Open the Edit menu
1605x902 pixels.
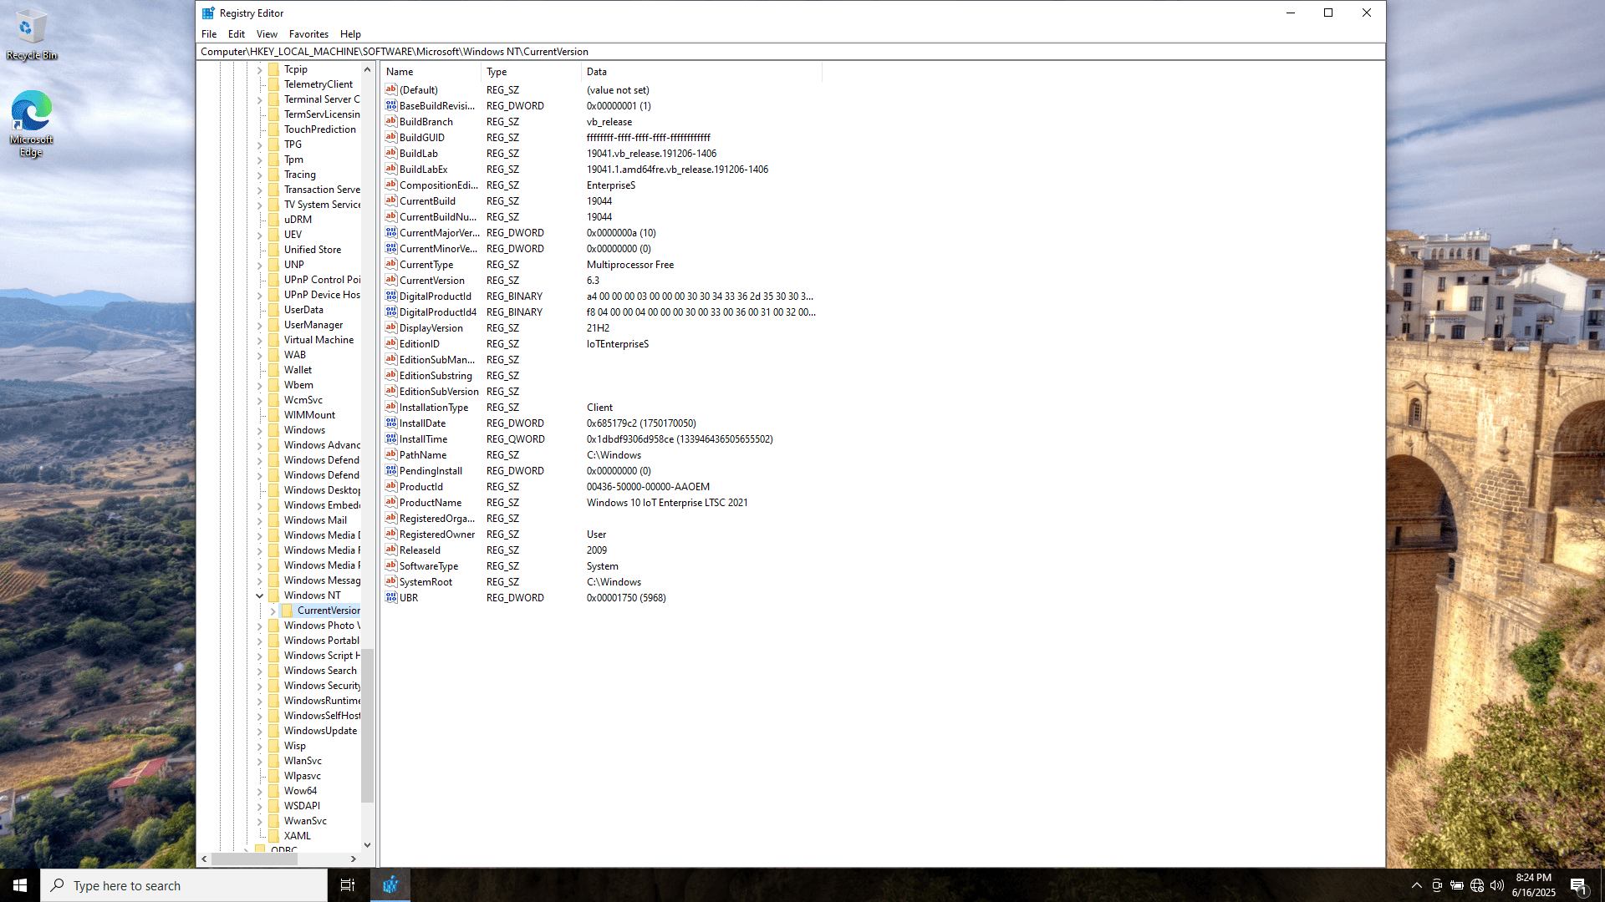[237, 34]
